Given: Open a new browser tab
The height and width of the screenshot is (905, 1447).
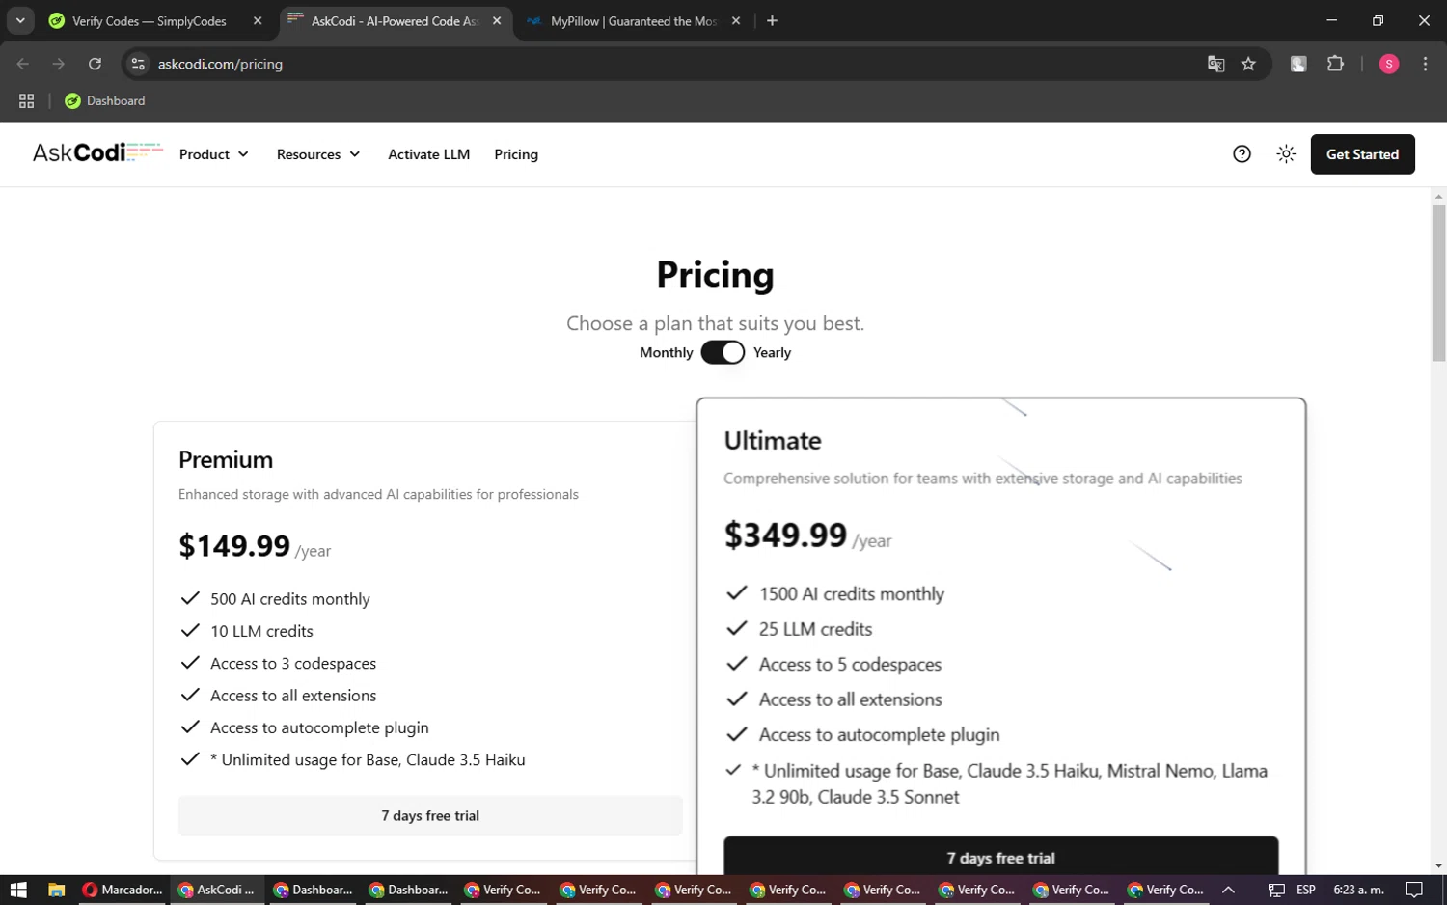Looking at the screenshot, I should [772, 21].
